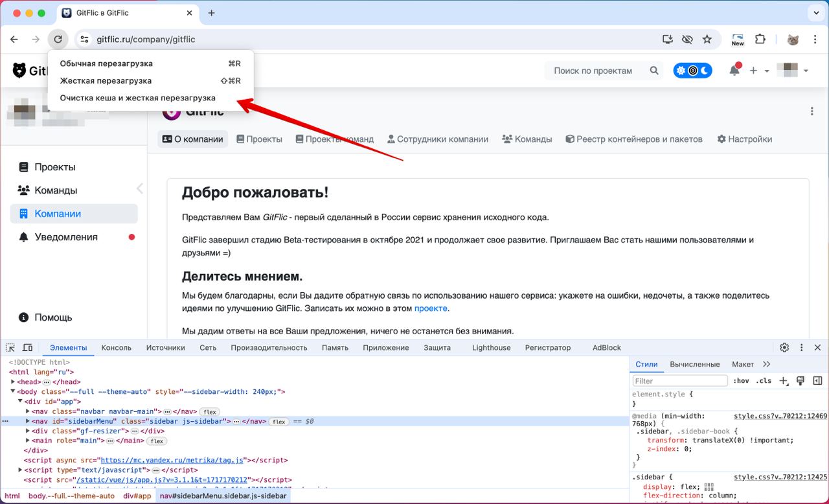Close the DevTools panel
The image size is (829, 504).
[x=818, y=348]
